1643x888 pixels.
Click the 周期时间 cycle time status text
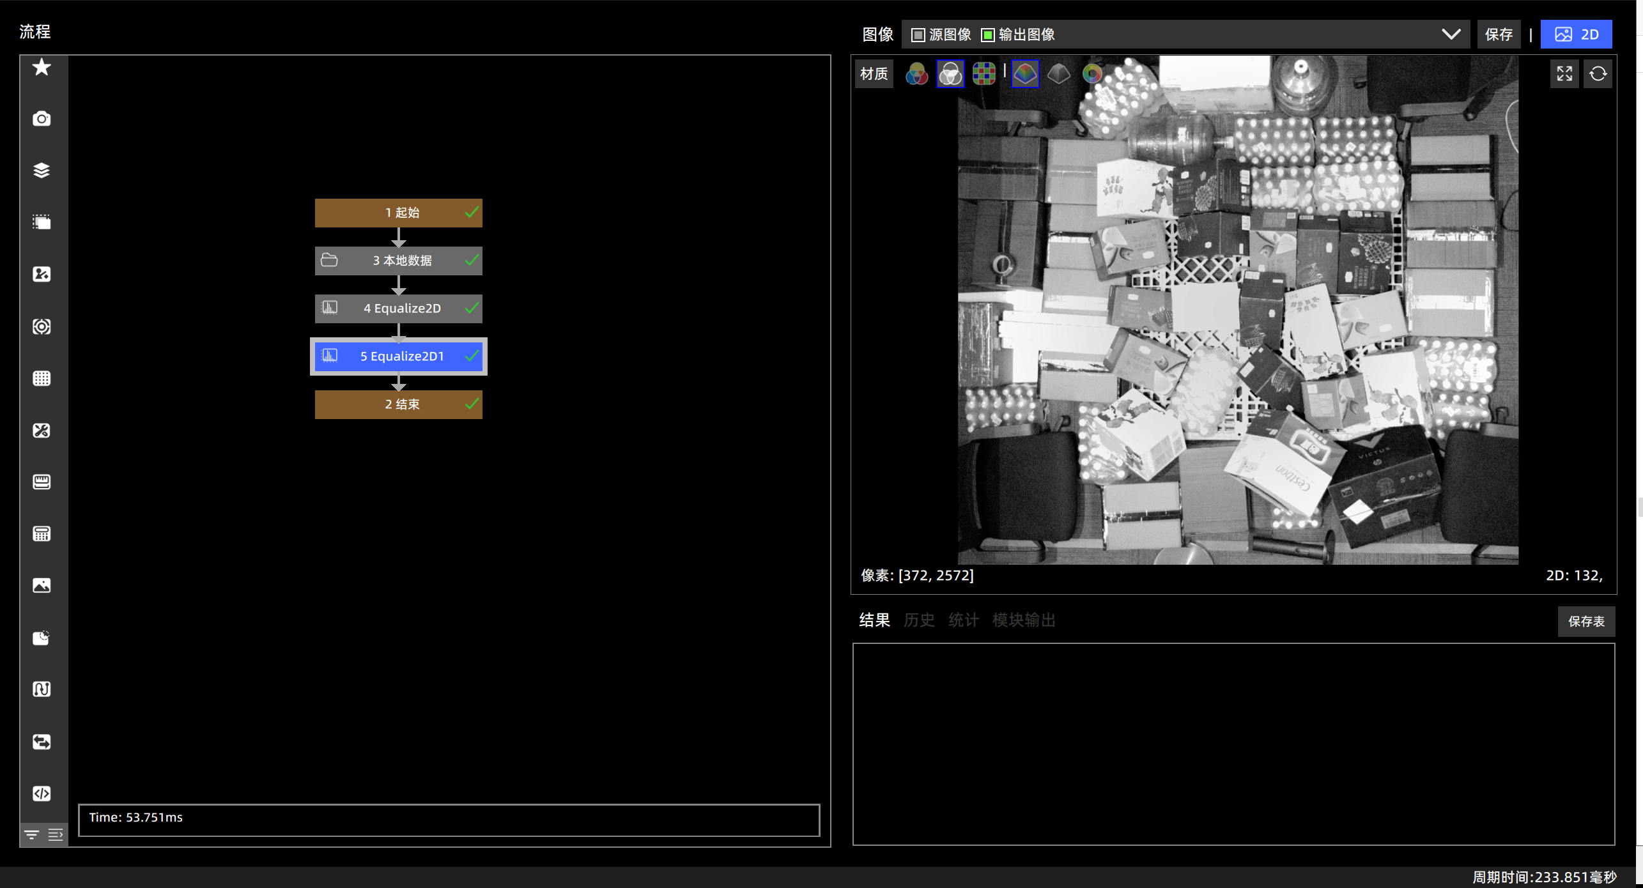[x=1545, y=877]
